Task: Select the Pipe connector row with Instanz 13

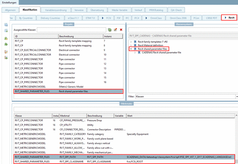Action: 69,69
